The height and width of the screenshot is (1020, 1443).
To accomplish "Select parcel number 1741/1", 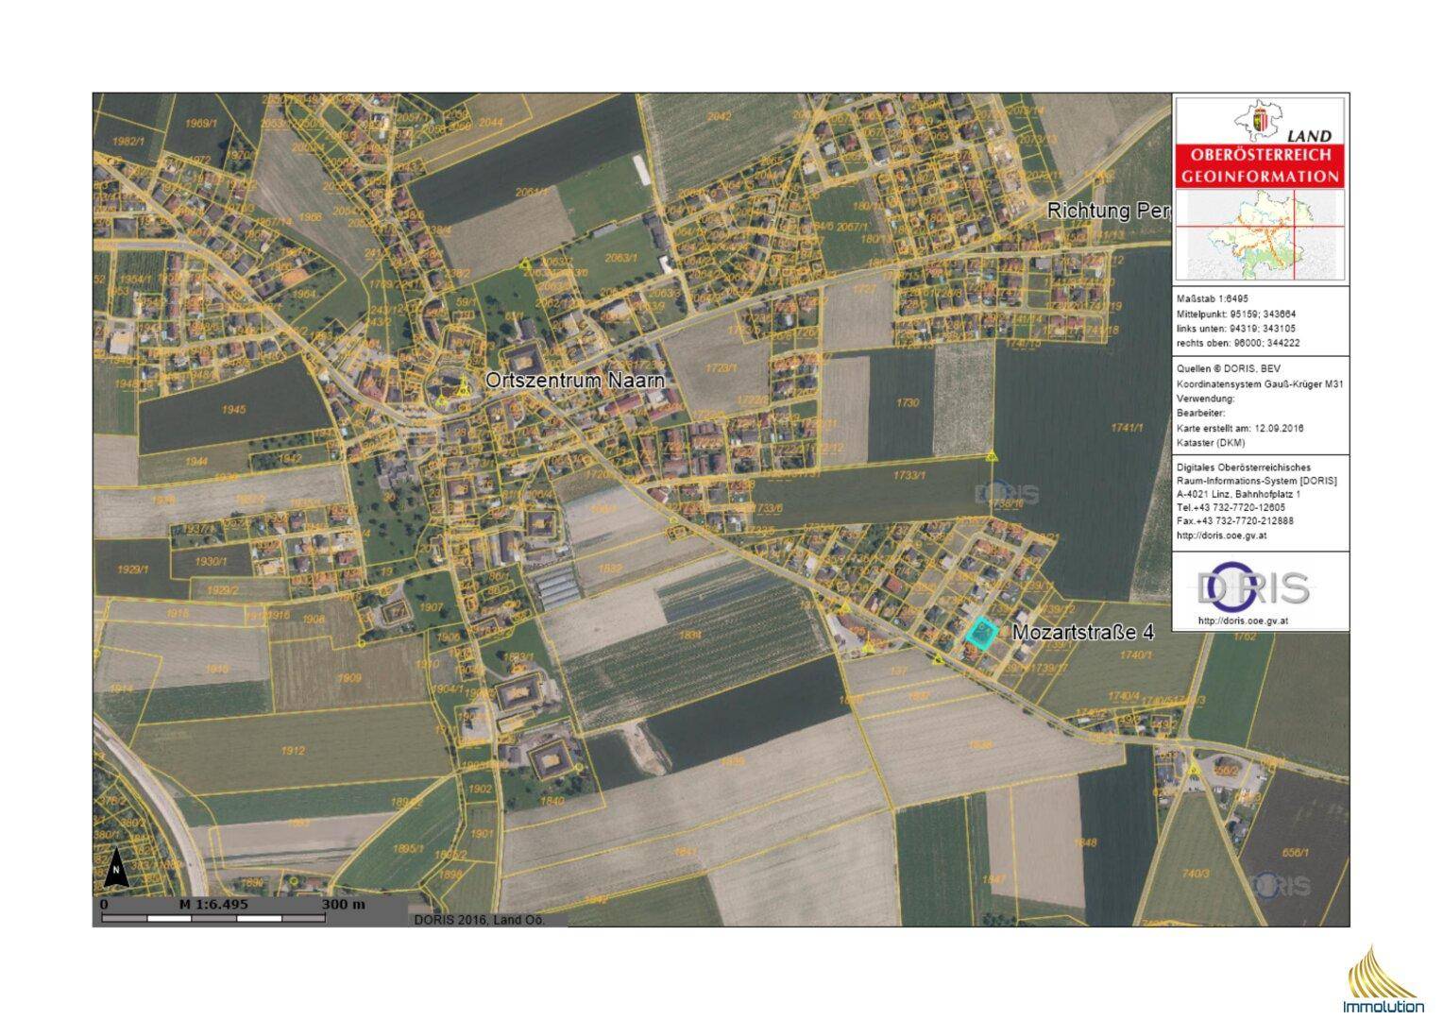I will pyautogui.click(x=1127, y=428).
